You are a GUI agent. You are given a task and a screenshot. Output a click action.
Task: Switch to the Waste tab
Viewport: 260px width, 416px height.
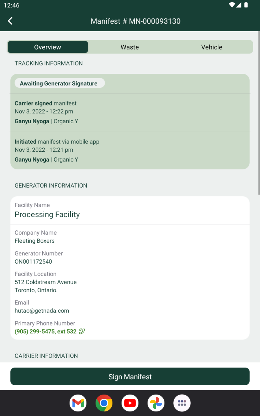pos(130,47)
